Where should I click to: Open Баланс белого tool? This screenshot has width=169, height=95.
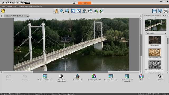(78, 78)
